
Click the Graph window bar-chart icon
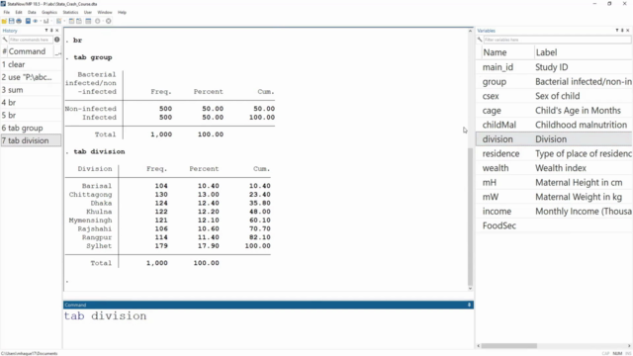[x=46, y=21]
